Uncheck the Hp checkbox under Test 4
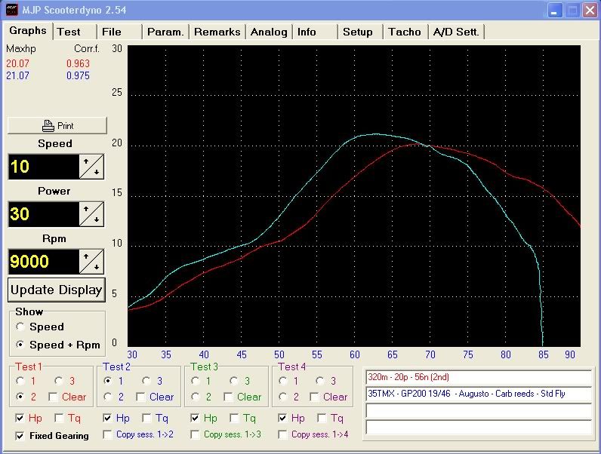The height and width of the screenshot is (454, 601). tap(284, 418)
